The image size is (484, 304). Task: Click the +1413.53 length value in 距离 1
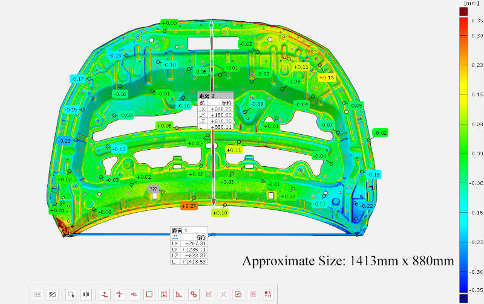tap(194, 262)
